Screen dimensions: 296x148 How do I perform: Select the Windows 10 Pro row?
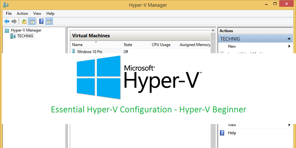click(140, 51)
